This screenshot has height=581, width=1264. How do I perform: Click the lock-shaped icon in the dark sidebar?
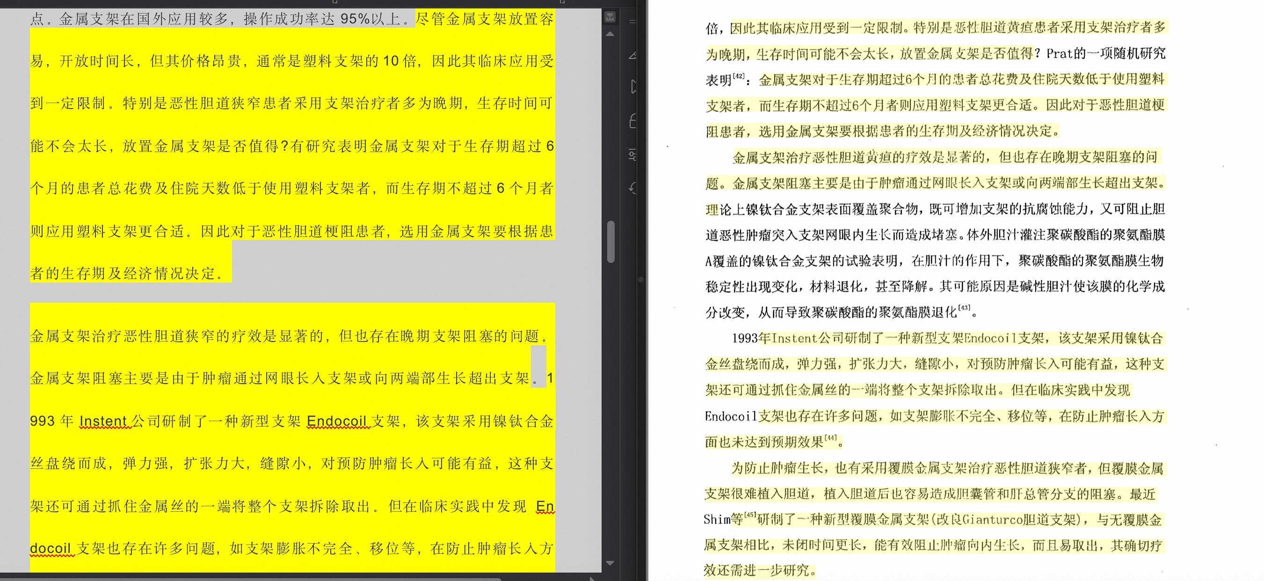coord(632,121)
